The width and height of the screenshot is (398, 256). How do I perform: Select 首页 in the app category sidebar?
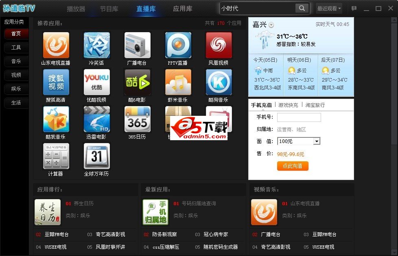coord(16,34)
